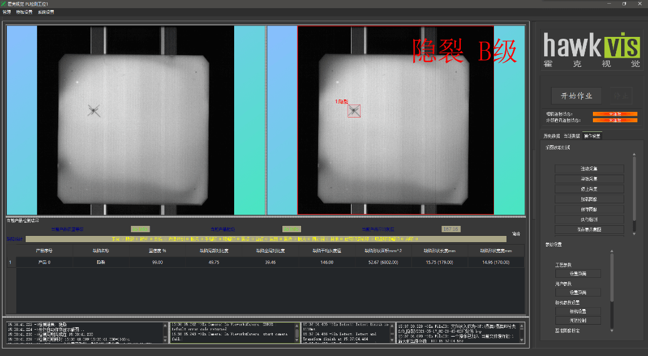Click the 单张采集 button
Screen dimensions: 648x356
tap(589, 179)
